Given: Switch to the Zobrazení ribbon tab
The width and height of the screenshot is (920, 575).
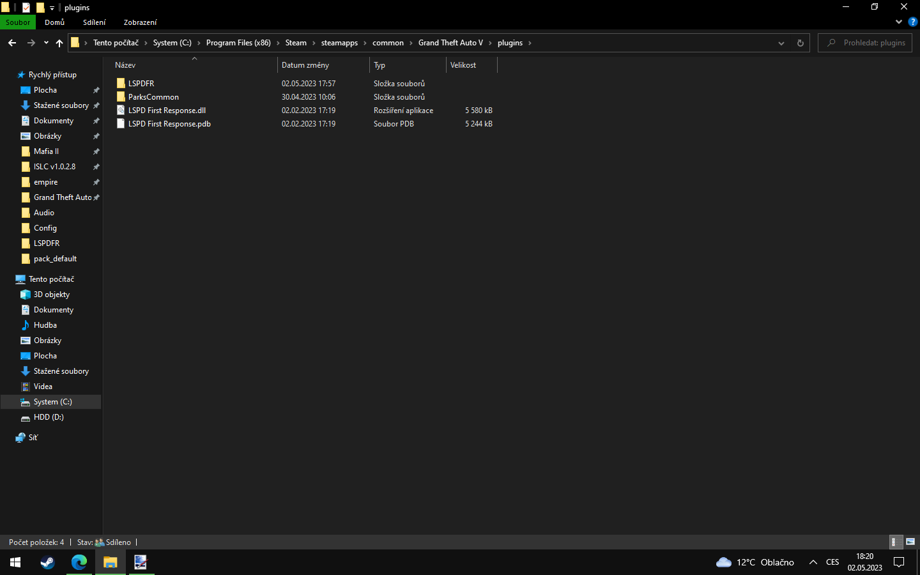Looking at the screenshot, I should (x=140, y=22).
